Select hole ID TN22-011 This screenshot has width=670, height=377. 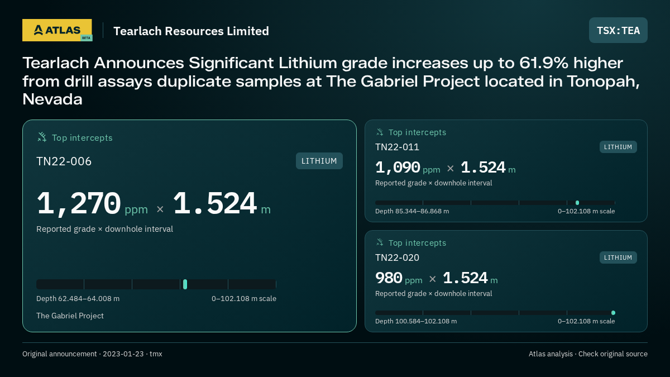pos(397,147)
